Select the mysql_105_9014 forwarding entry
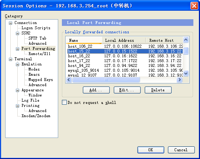Screen dimensions: 200x159 (125, 70)
